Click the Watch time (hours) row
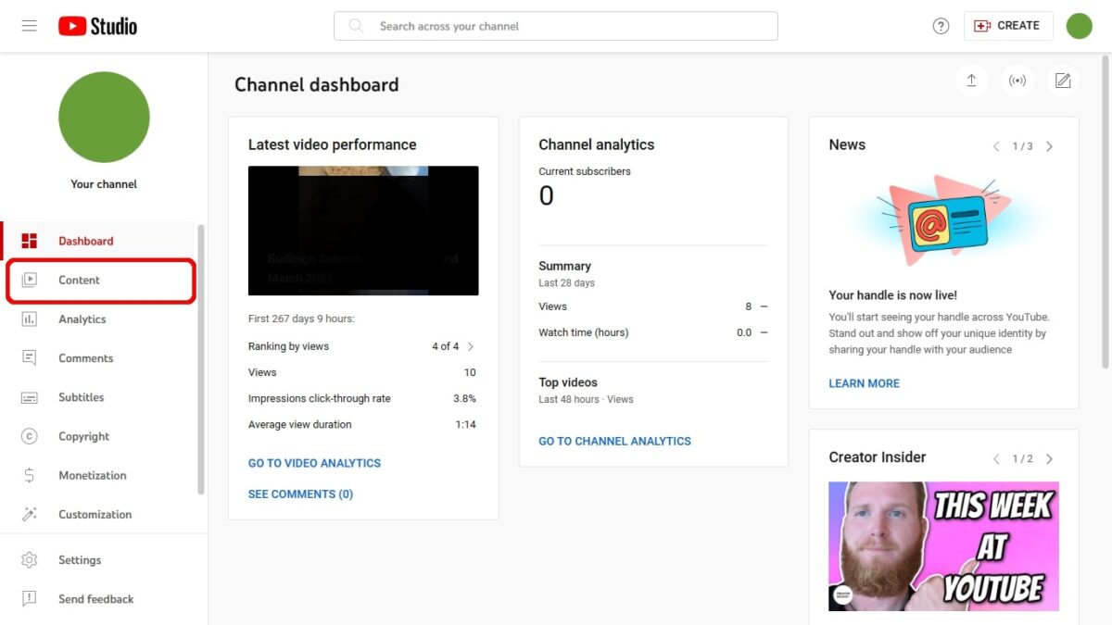The image size is (1112, 625). click(x=653, y=332)
